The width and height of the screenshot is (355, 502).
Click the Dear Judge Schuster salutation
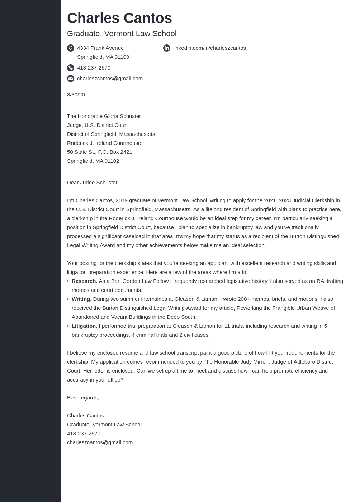[93, 183]
